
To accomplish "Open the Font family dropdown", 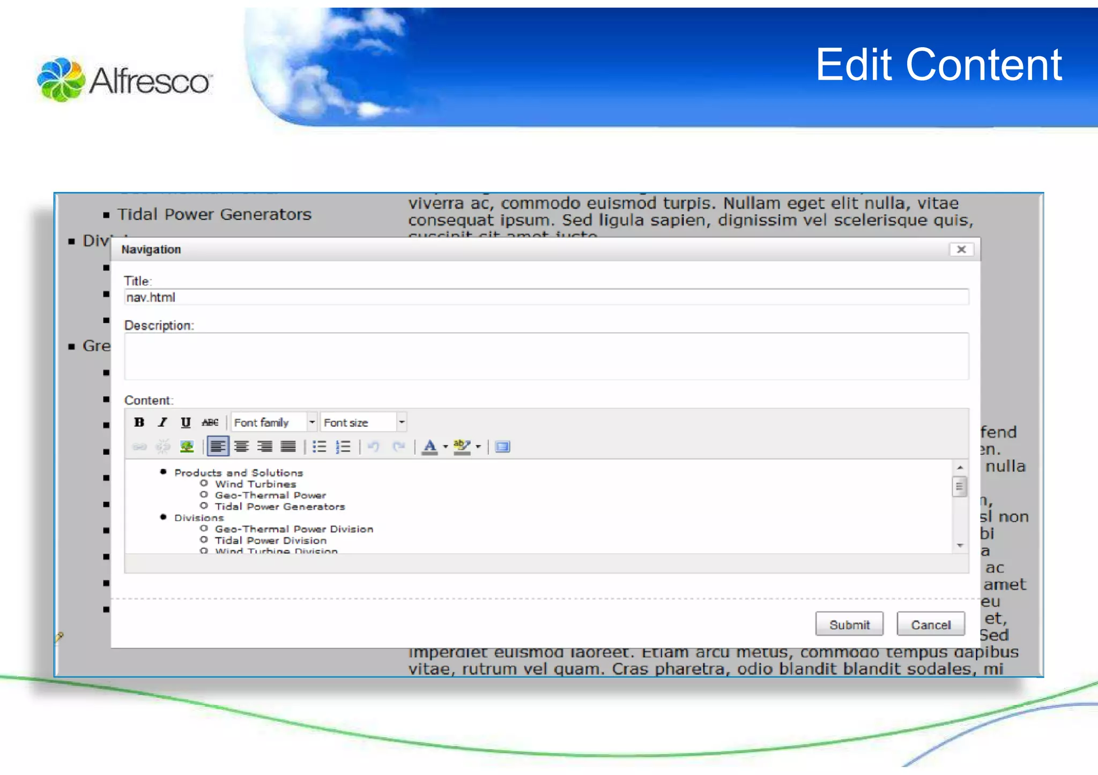I will pos(311,423).
